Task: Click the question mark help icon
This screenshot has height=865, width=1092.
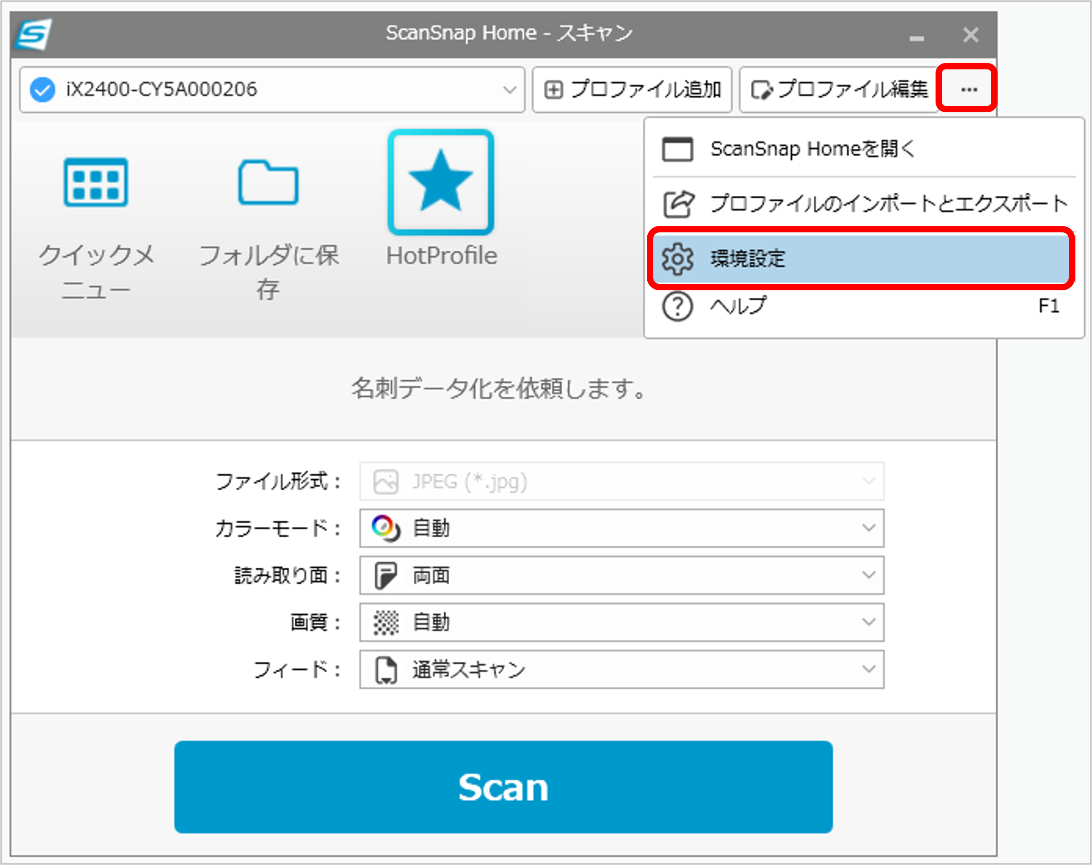Action: click(x=677, y=306)
